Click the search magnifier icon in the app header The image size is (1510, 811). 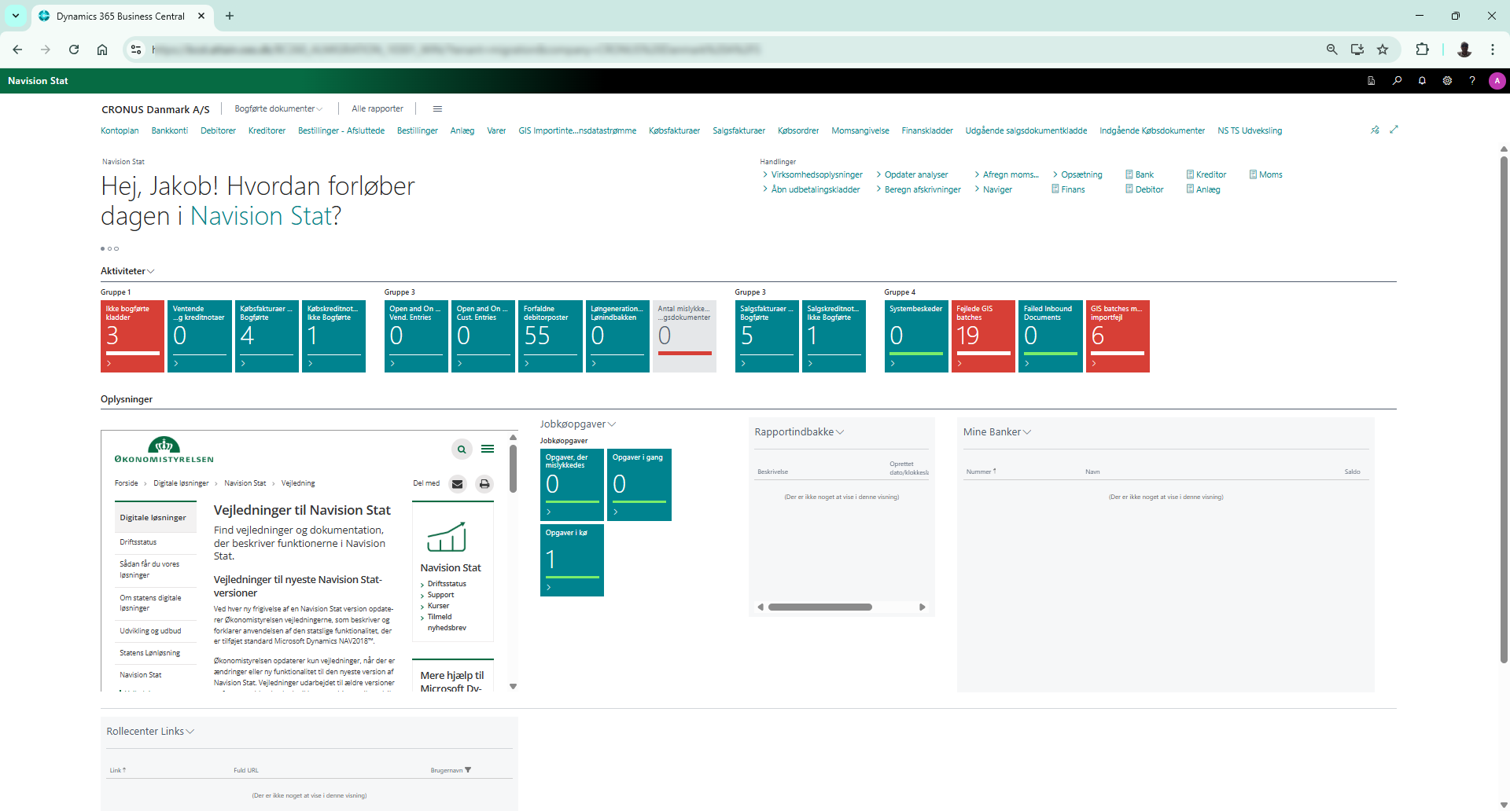(1397, 81)
